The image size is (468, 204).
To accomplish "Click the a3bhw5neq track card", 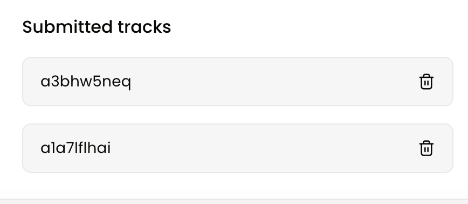I will click(x=238, y=82).
